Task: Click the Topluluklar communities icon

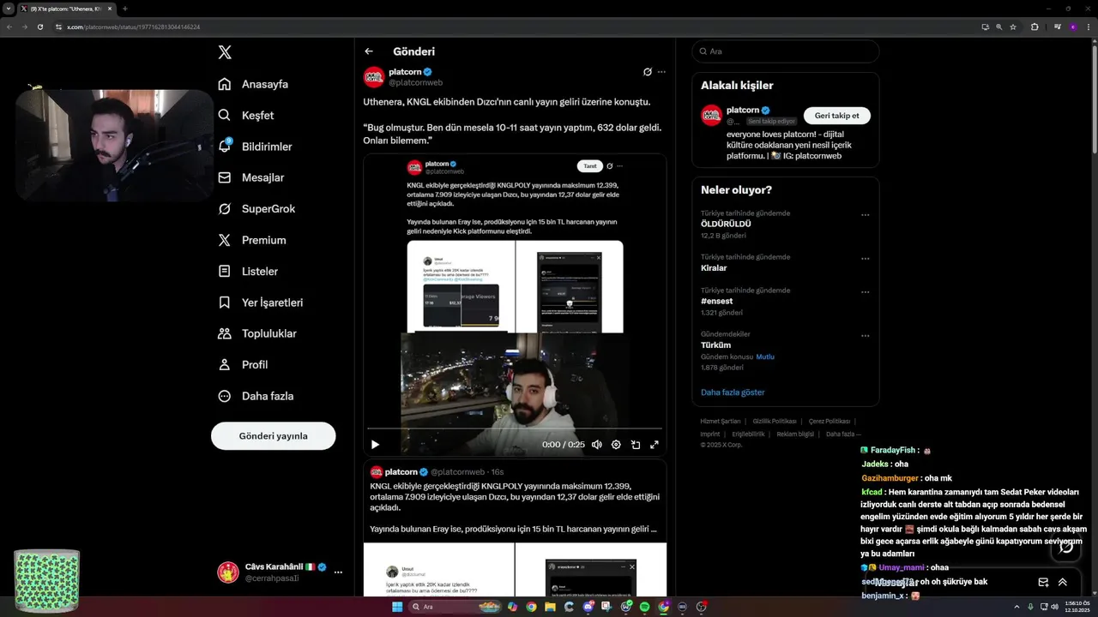Action: point(225,333)
